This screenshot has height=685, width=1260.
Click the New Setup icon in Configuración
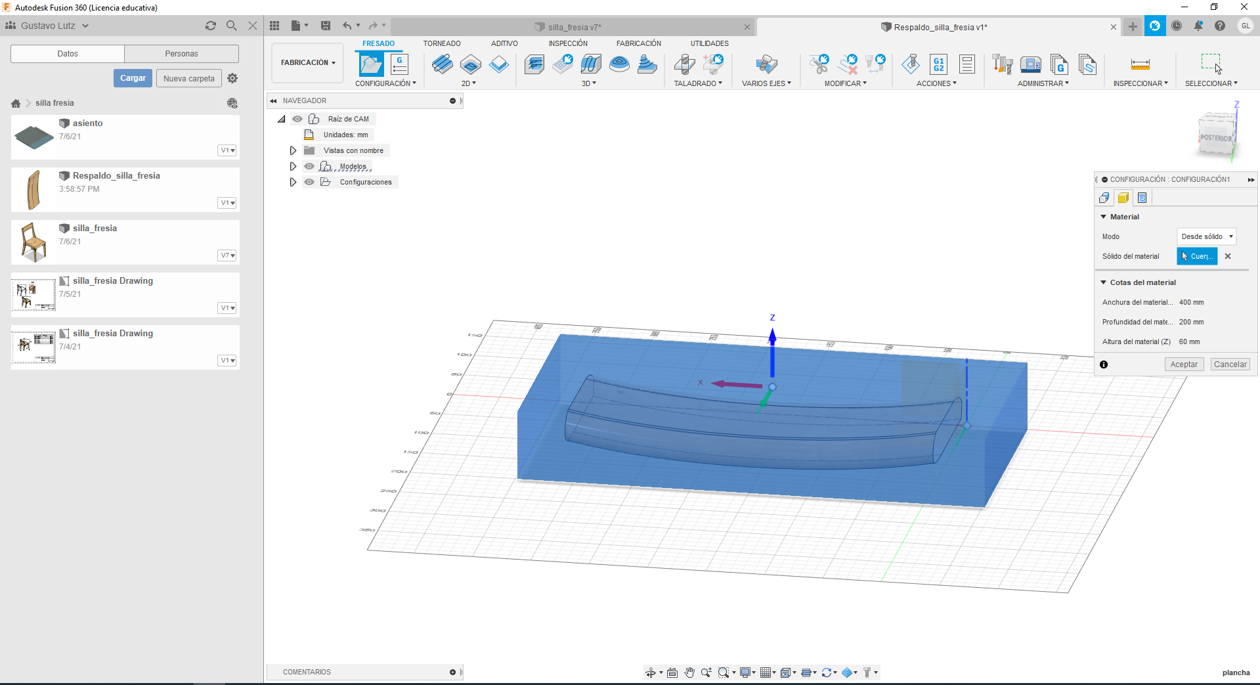pyautogui.click(x=371, y=64)
